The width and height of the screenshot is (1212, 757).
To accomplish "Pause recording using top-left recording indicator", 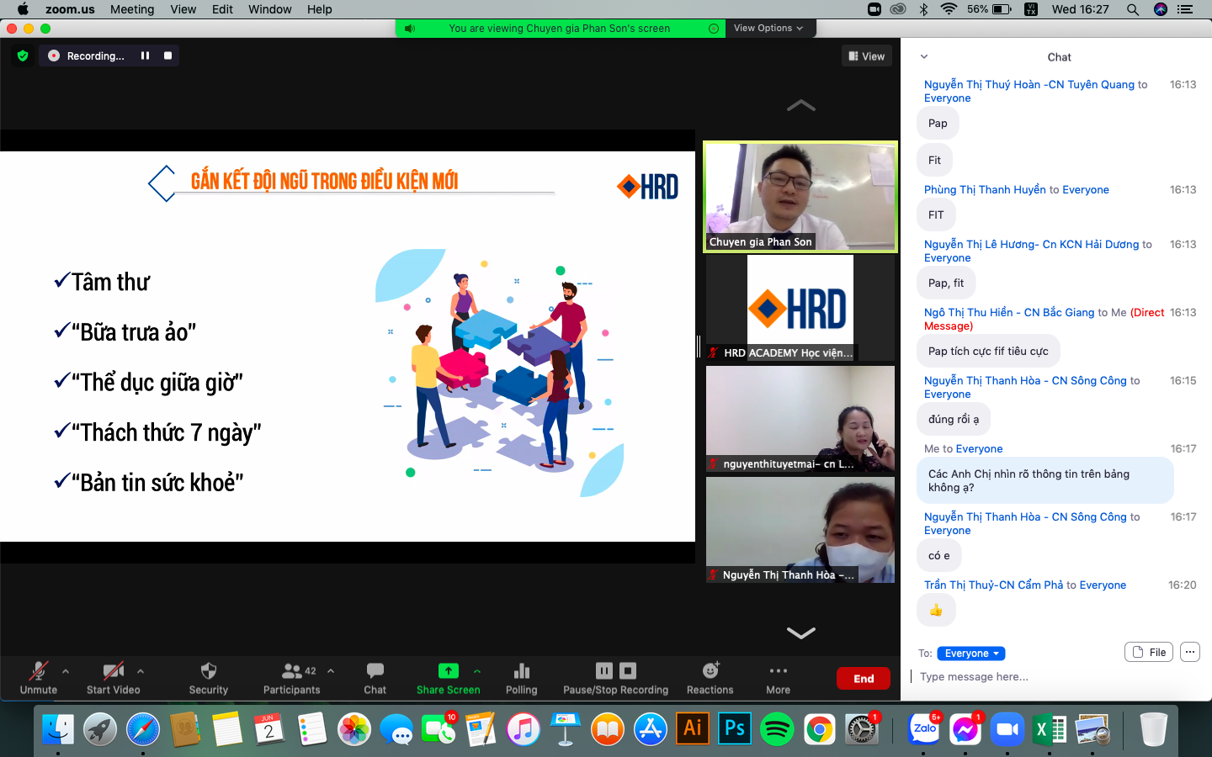I will (x=145, y=56).
